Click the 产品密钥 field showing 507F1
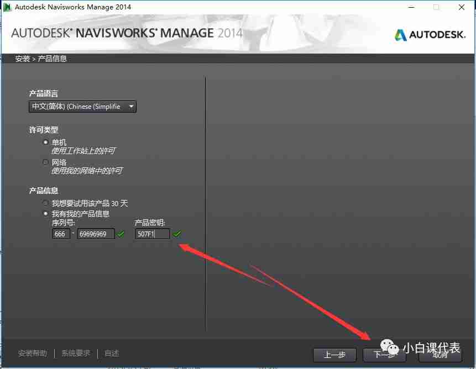The height and width of the screenshot is (369, 476). pos(152,234)
